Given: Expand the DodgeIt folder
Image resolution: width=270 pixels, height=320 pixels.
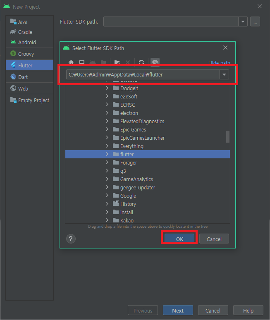Looking at the screenshot, I should coord(107,88).
